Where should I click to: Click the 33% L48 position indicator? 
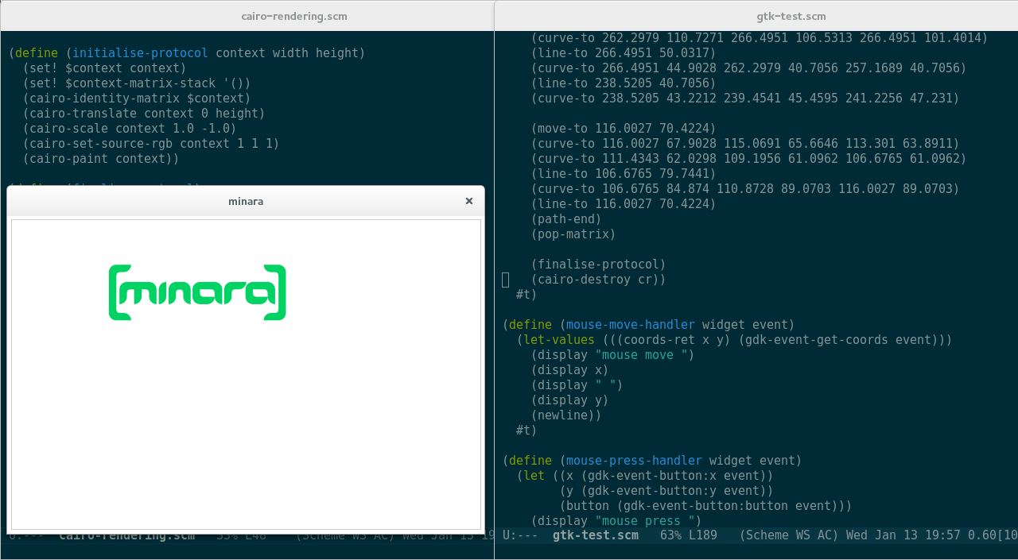(x=243, y=535)
